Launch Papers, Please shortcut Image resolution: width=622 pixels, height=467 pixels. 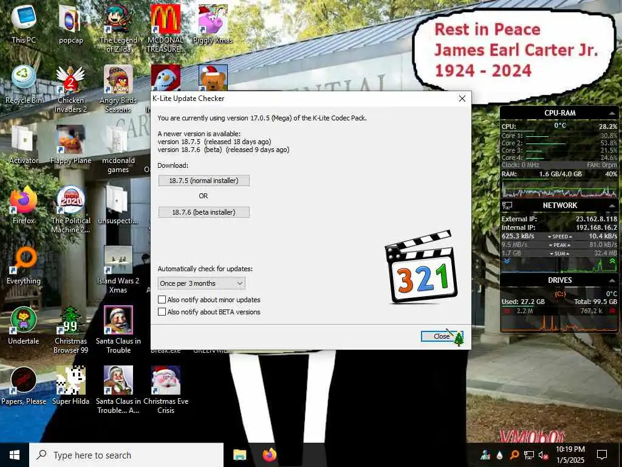pos(24,386)
